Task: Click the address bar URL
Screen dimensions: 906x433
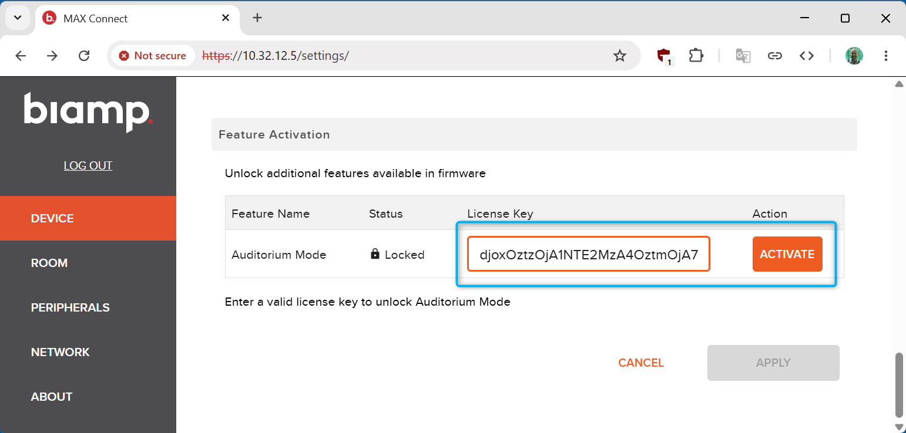Action: (276, 56)
